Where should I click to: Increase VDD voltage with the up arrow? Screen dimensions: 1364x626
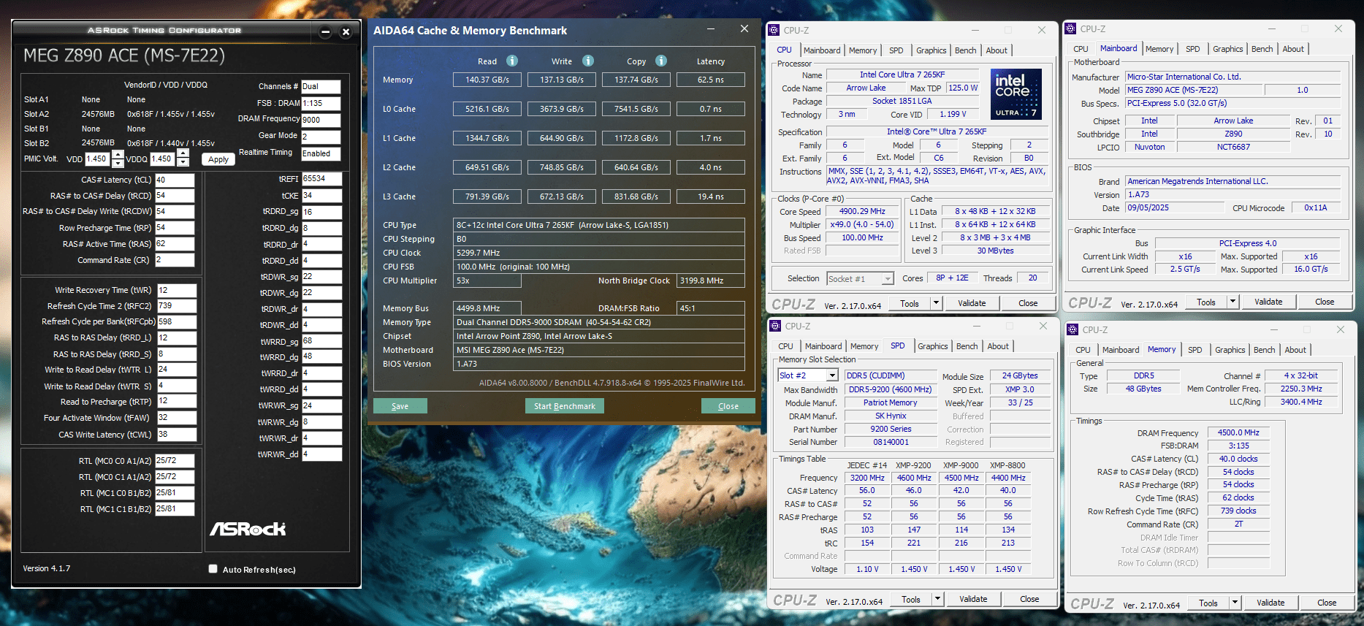click(118, 154)
